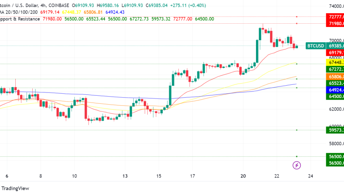Click the 62000 price axis label
The width and height of the screenshot is (344, 195).
(x=336, y=109)
